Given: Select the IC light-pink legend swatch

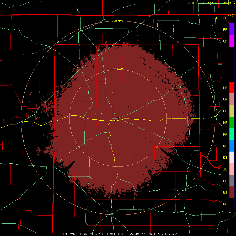Looking at the screenshot, I should pyautogui.click(x=232, y=169).
